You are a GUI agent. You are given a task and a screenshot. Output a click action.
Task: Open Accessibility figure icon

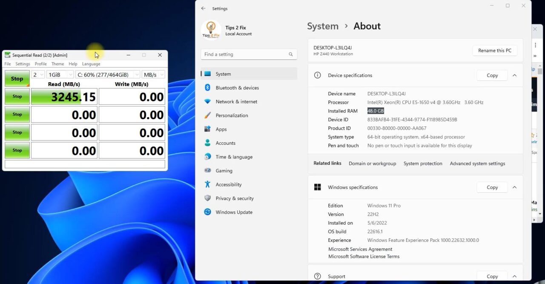pos(207,184)
